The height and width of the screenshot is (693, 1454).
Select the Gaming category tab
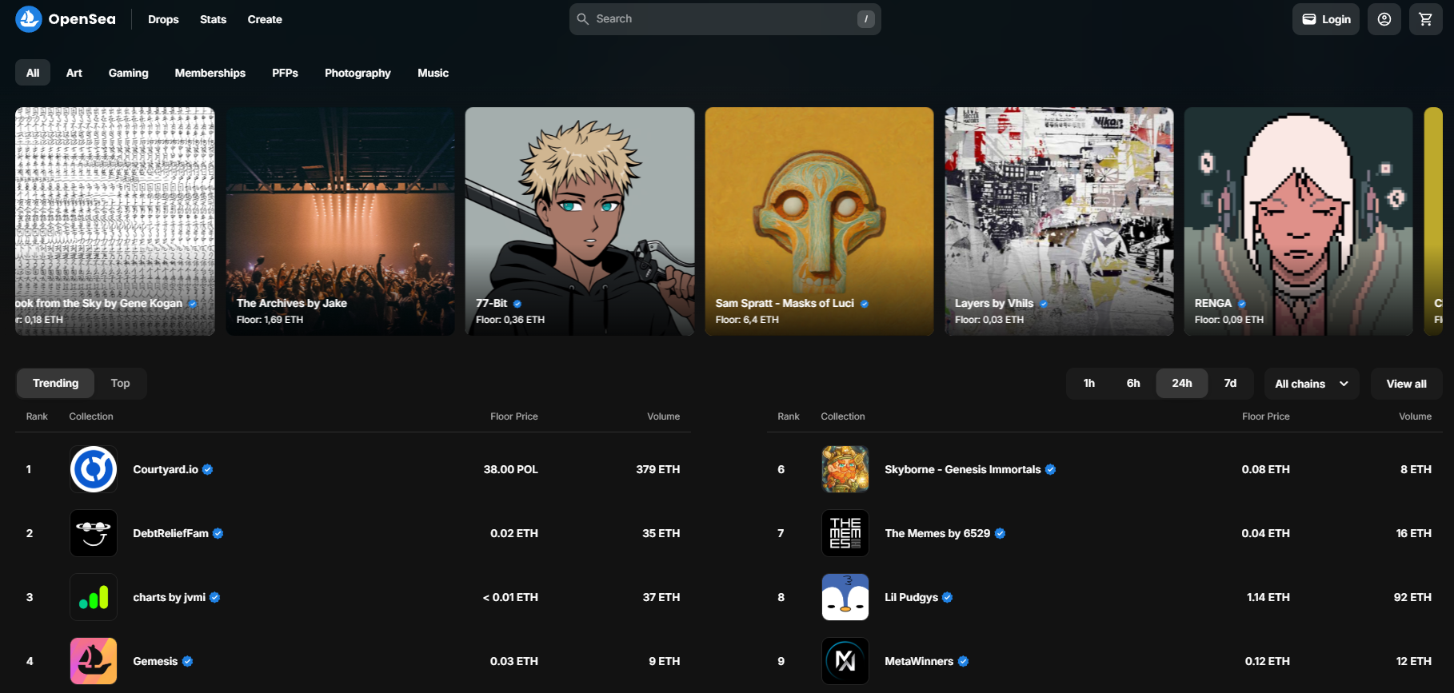click(x=129, y=73)
